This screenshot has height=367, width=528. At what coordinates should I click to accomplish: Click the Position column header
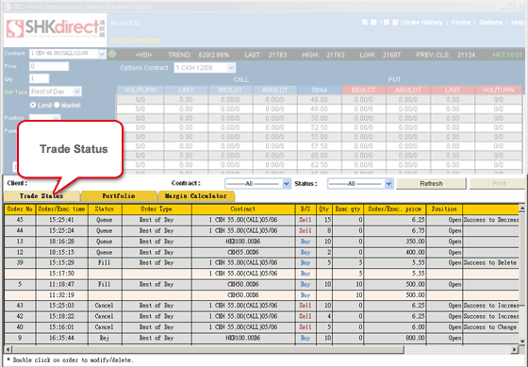pyautogui.click(x=444, y=209)
